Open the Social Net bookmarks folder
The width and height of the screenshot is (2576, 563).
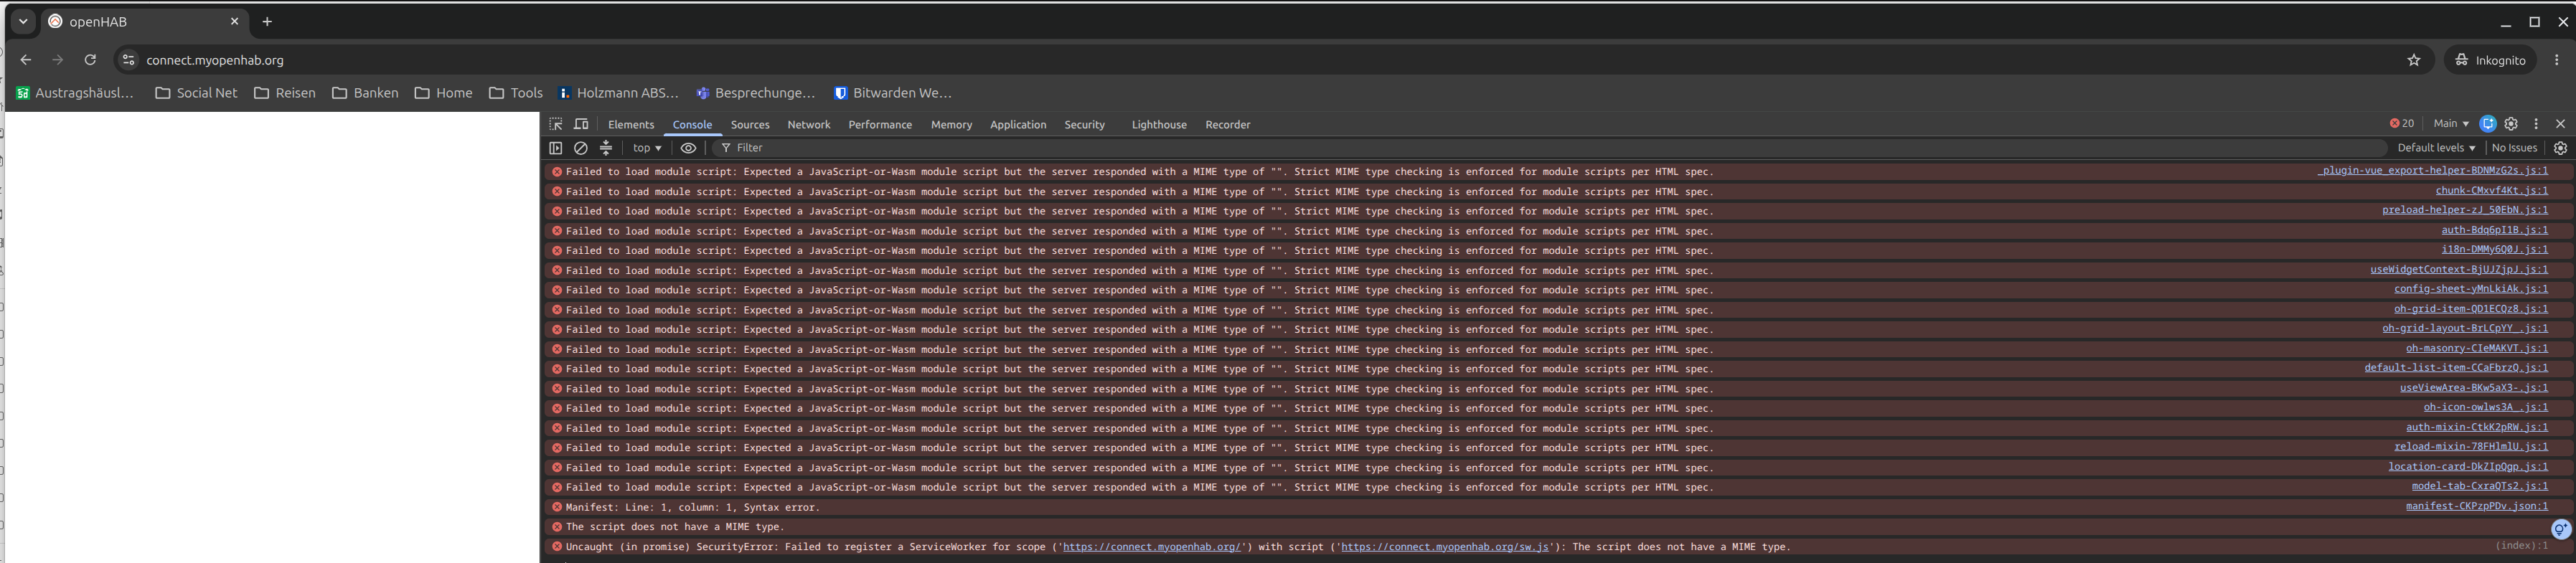coord(196,93)
